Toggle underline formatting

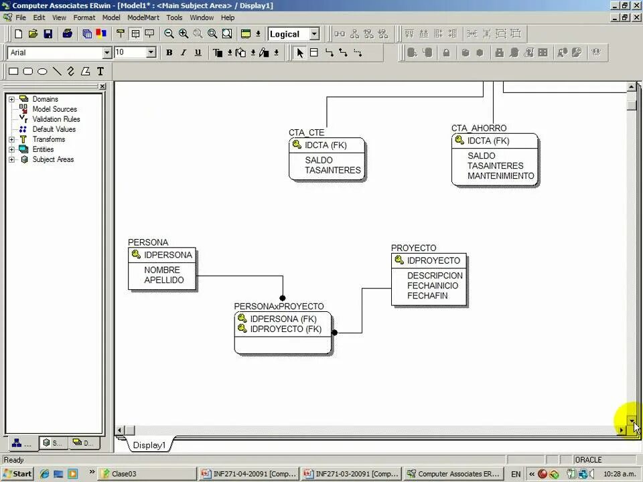(198, 52)
